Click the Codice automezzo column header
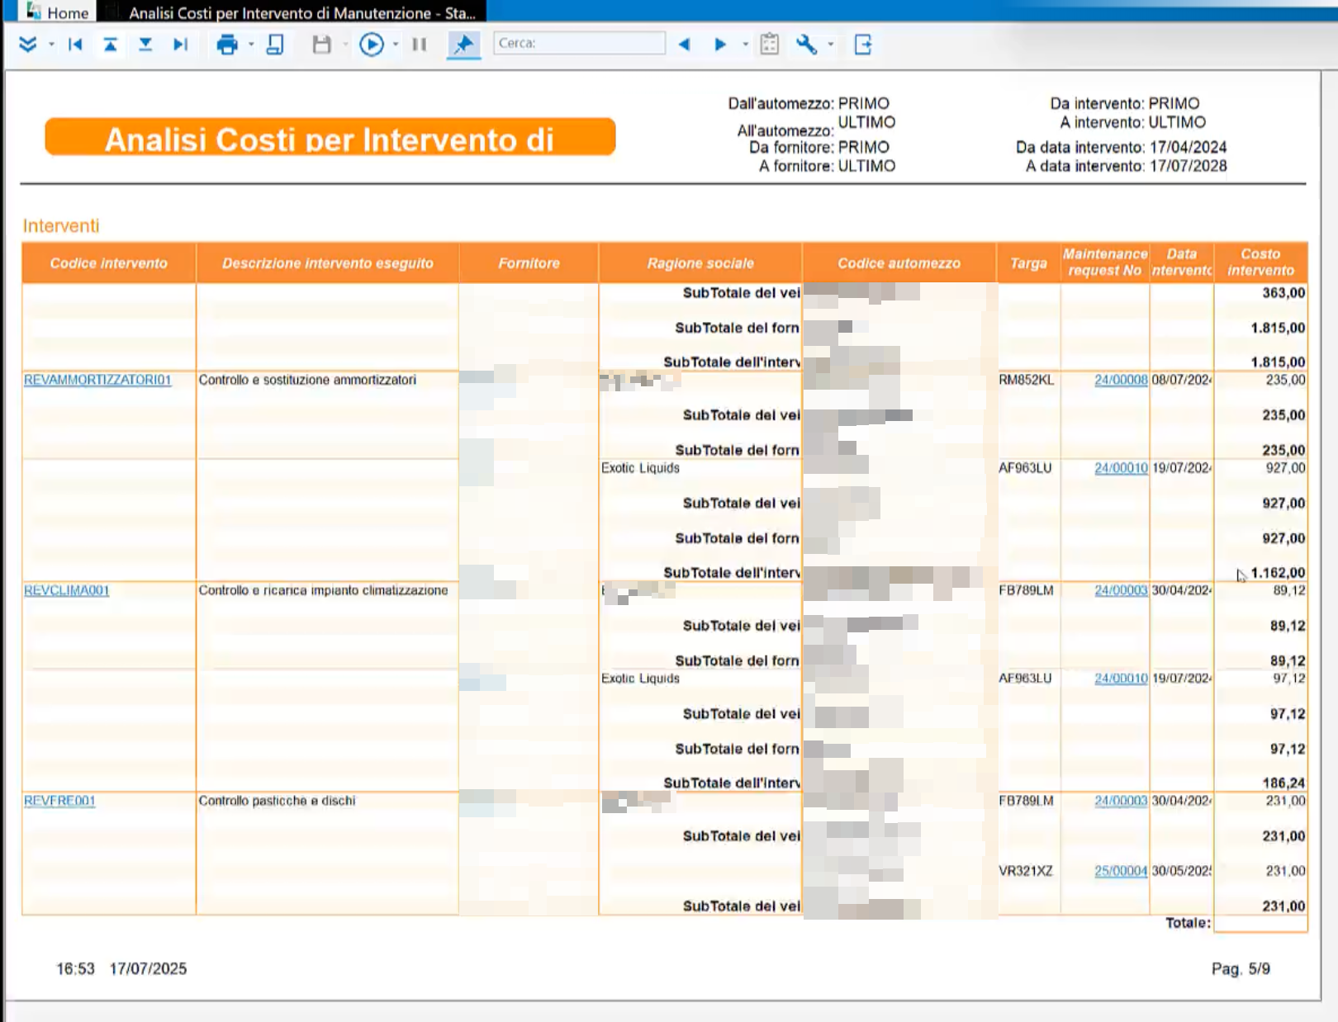1338x1022 pixels. (899, 263)
